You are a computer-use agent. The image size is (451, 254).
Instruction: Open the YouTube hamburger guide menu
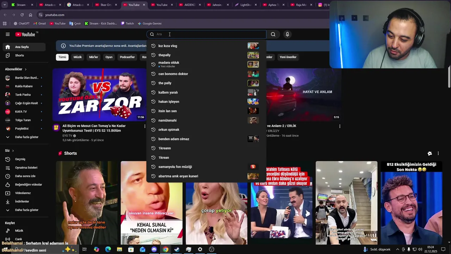7,34
